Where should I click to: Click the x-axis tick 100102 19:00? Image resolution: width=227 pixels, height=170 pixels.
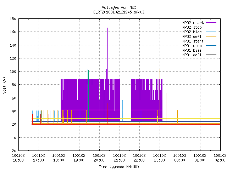coord(79,158)
